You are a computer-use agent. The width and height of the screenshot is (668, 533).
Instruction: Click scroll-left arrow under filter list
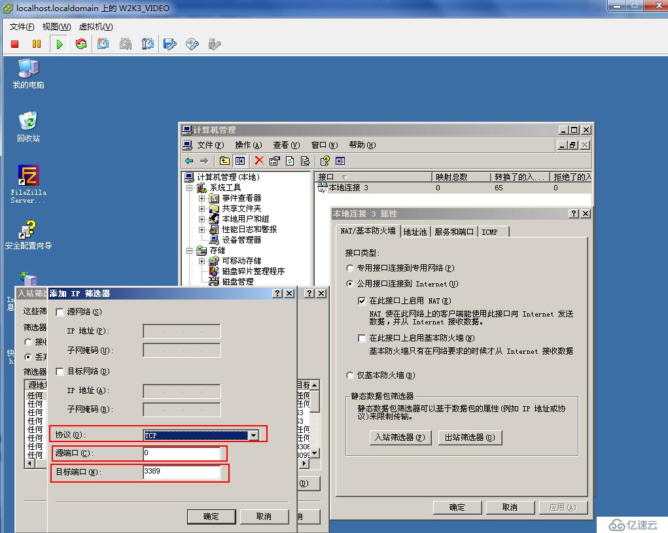pyautogui.click(x=30, y=463)
